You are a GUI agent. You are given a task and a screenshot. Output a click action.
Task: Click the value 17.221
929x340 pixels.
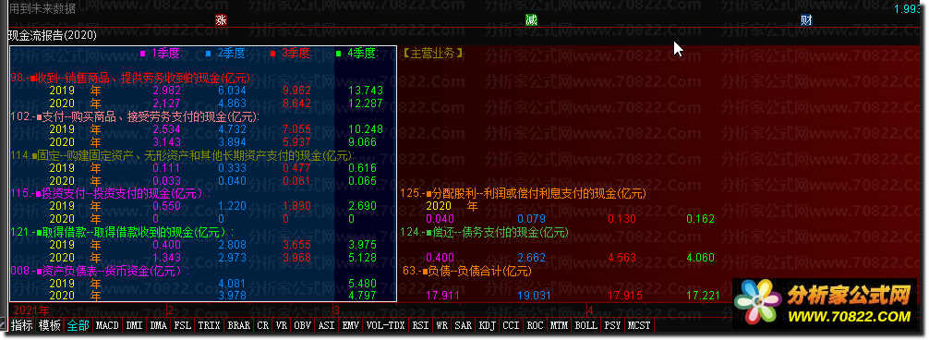[x=703, y=295]
